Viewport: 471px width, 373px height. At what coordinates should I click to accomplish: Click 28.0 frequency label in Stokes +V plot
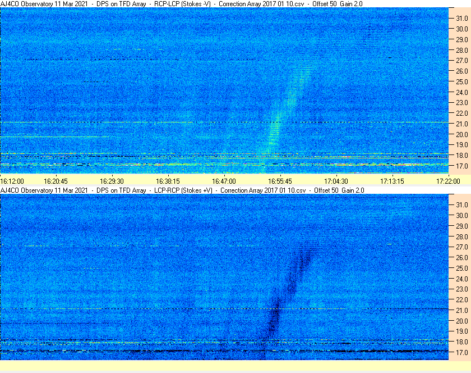coord(462,236)
